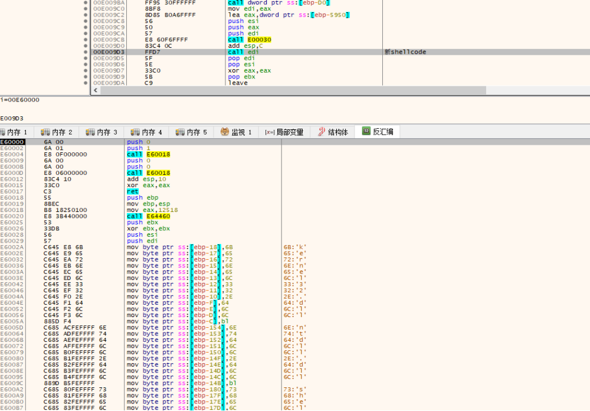Click the green chip icon on the 反汇编 tab
590x411 pixels.
pos(366,132)
